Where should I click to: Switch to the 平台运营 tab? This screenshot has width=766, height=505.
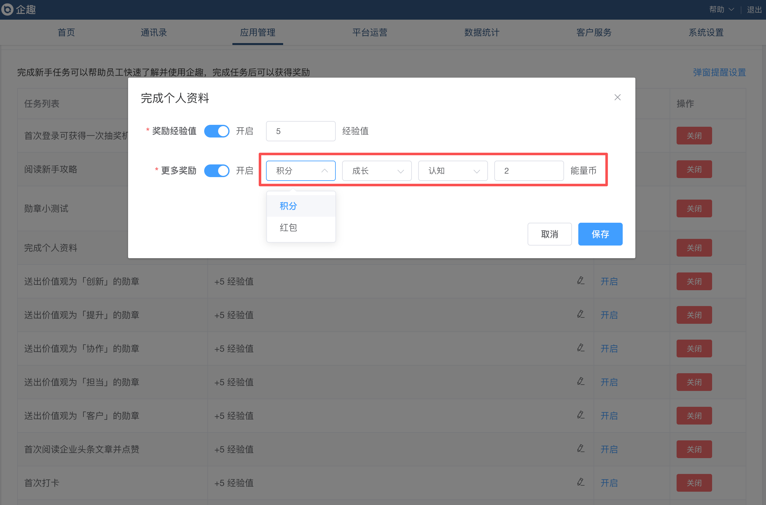point(370,33)
